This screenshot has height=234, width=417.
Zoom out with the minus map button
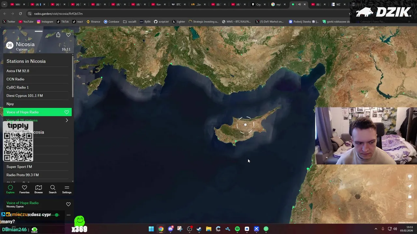[x=410, y=214]
